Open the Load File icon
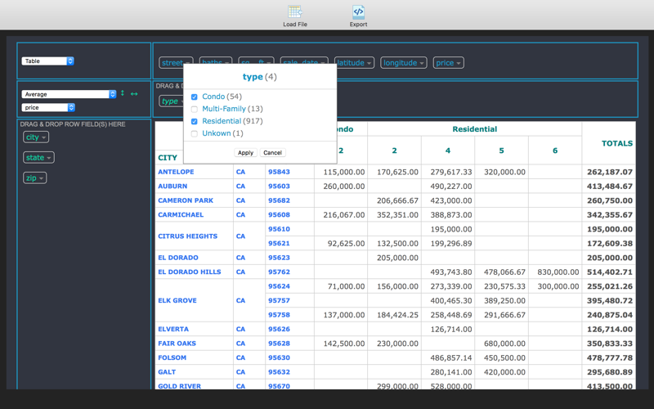 tap(295, 11)
